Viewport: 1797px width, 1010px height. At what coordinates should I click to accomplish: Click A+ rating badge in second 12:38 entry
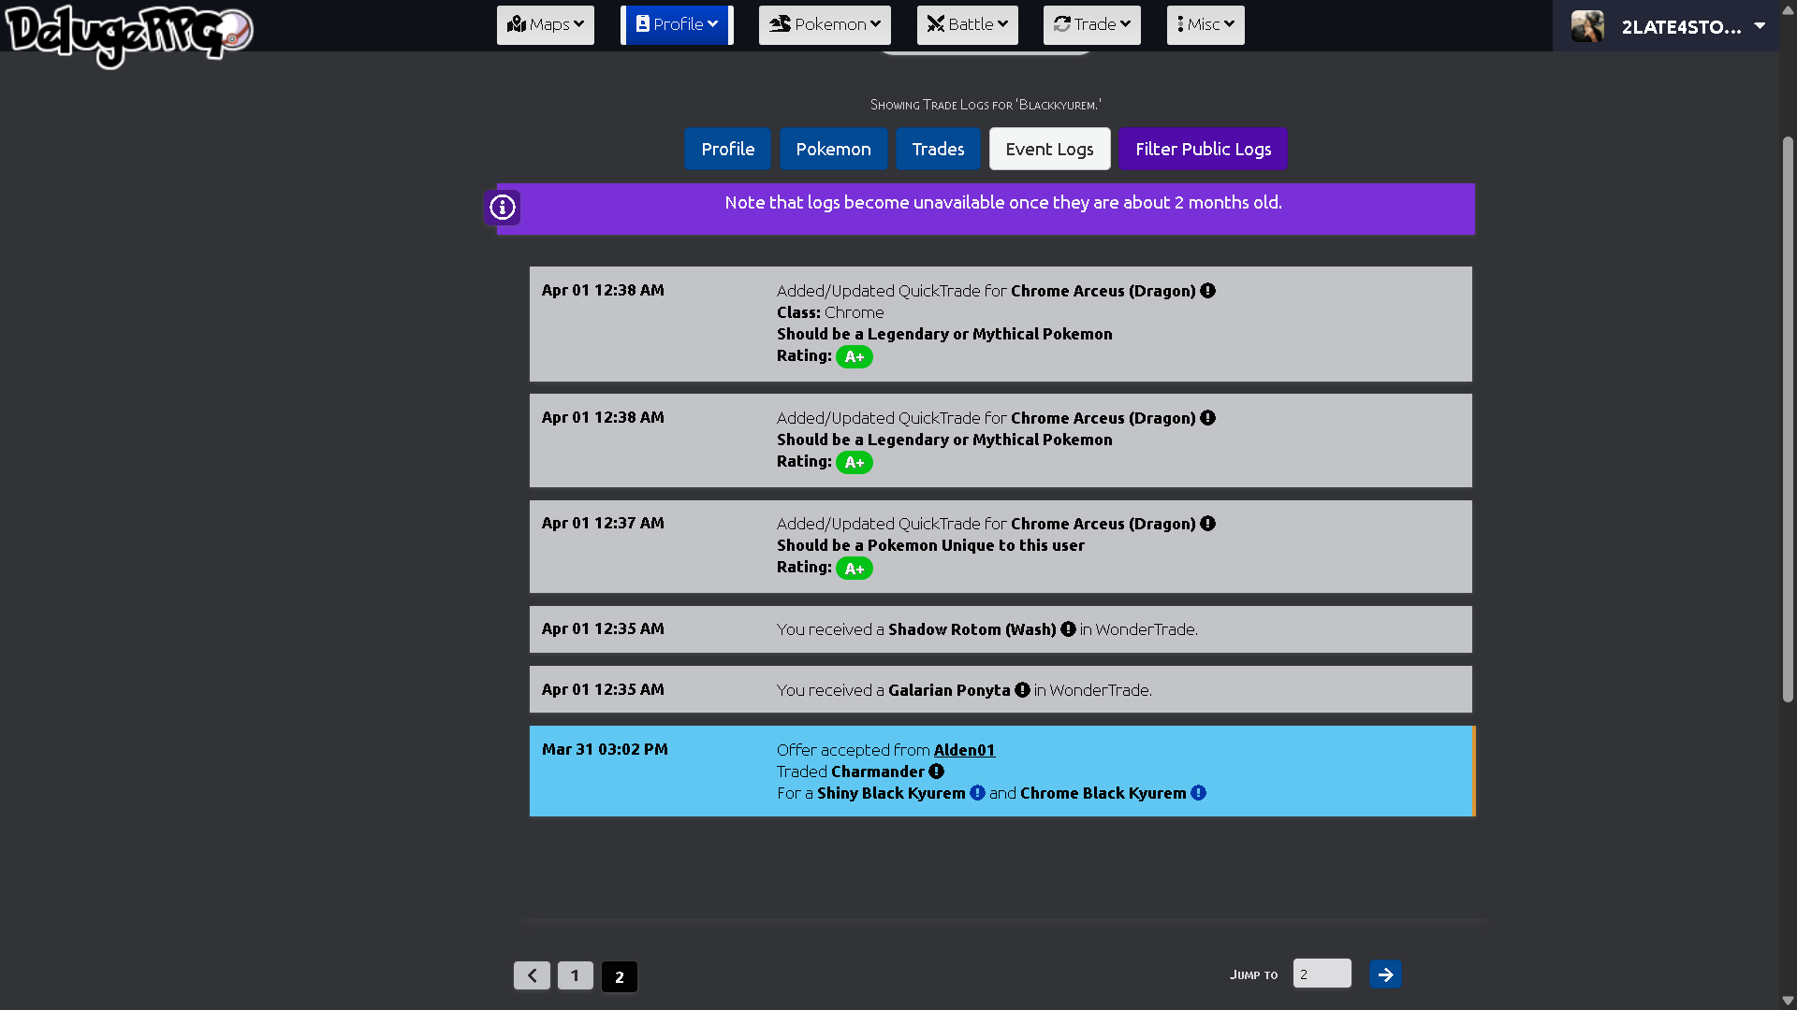click(x=855, y=463)
